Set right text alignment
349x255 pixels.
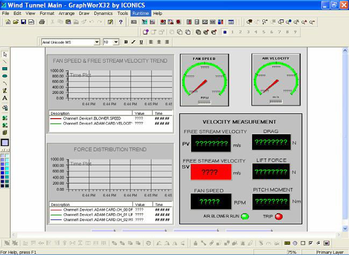(167, 42)
